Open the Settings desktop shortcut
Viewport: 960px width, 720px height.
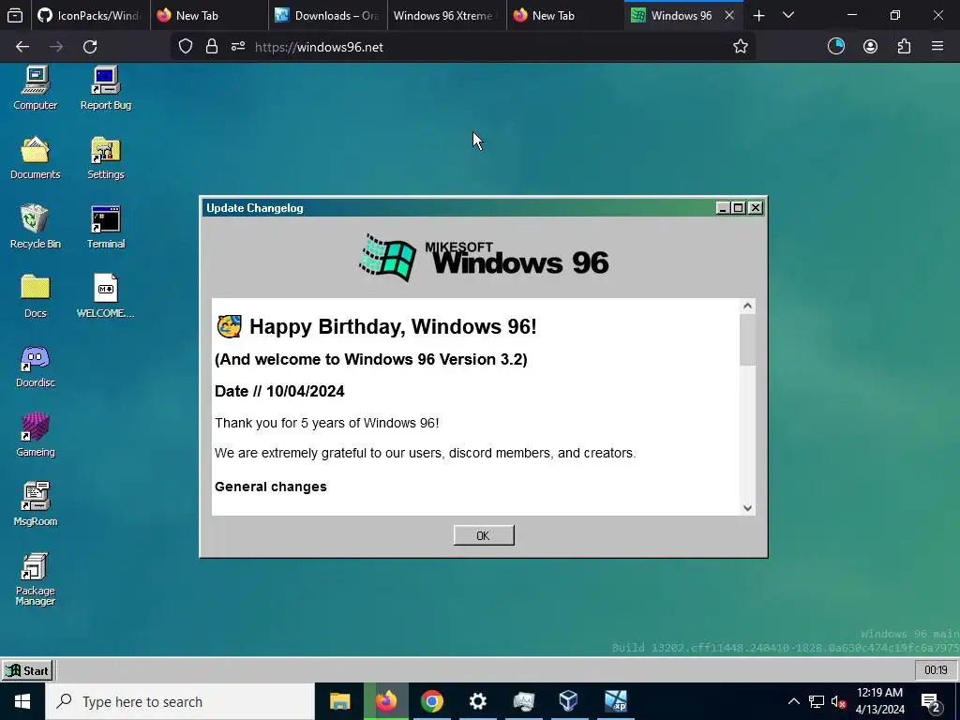point(105,157)
